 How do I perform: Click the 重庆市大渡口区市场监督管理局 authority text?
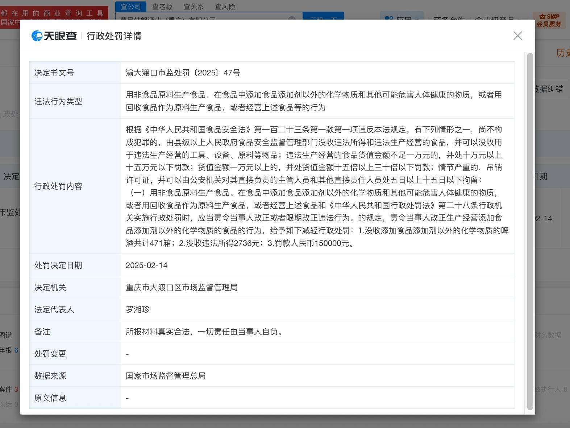click(182, 287)
